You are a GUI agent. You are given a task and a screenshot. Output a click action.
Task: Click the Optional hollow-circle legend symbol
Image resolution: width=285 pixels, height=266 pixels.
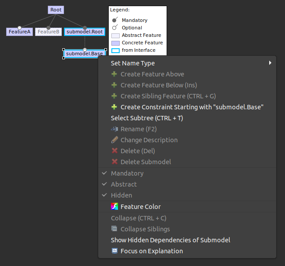(115, 27)
